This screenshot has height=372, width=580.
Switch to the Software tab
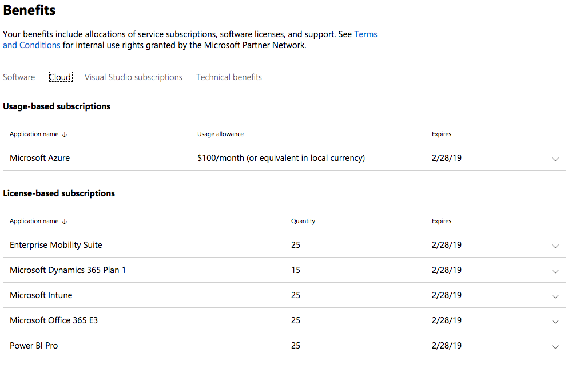point(19,77)
